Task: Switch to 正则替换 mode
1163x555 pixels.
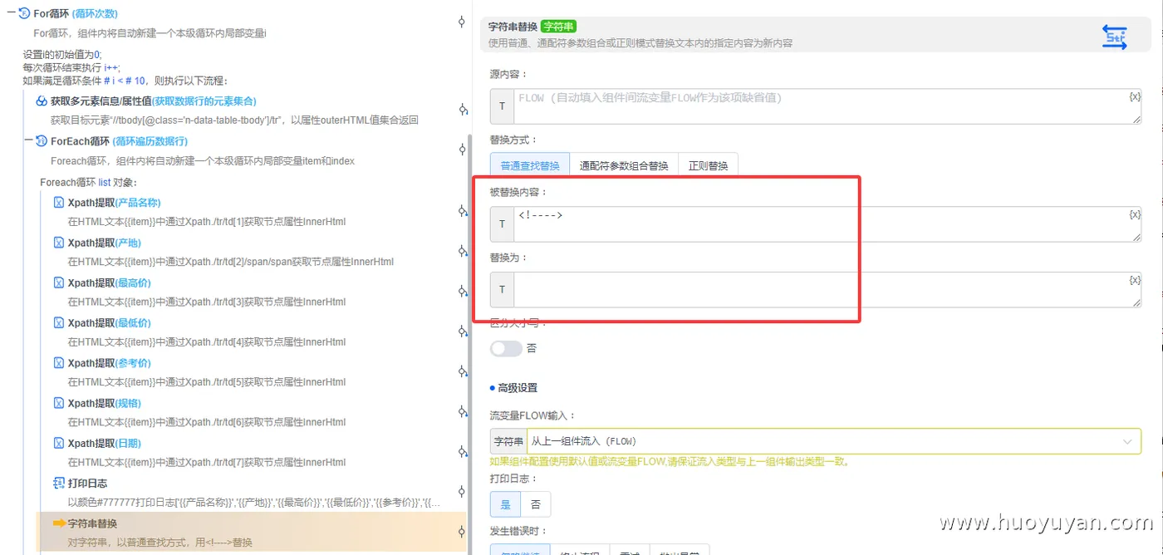Action: 708,165
